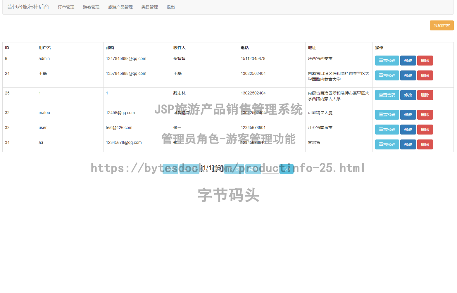
Task: Edit the ID 25 魏志林 row
Action: [408, 95]
